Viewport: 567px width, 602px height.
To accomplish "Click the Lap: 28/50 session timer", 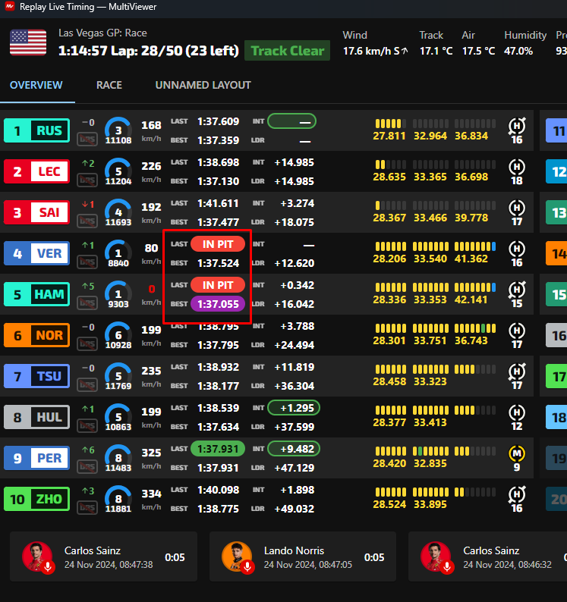I will click(148, 51).
